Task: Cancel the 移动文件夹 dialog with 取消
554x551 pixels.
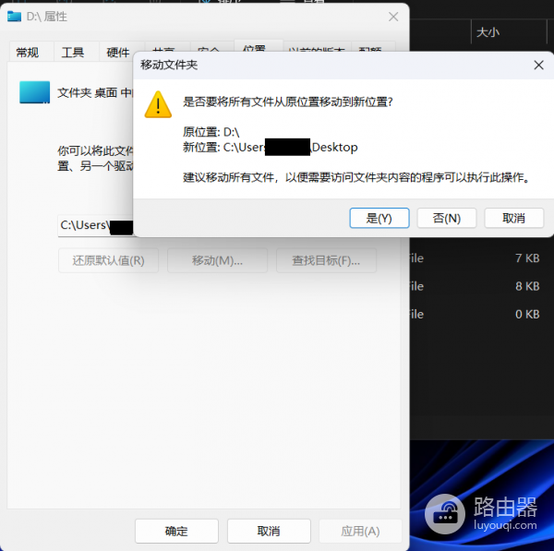Action: (x=513, y=218)
